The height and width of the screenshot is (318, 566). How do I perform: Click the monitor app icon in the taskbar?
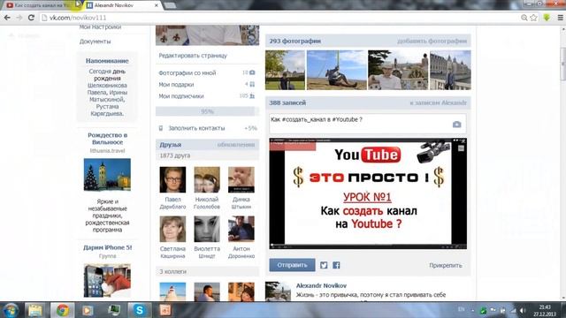114,310
